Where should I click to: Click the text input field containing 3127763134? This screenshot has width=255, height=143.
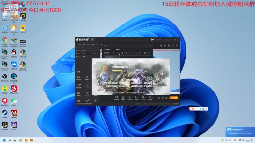pyautogui.click(x=127, y=57)
